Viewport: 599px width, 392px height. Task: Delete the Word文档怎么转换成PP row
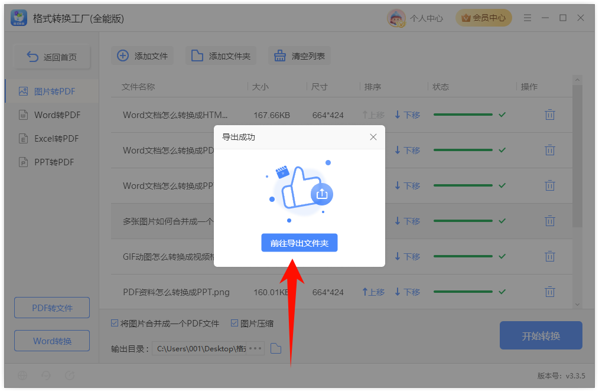[550, 185]
